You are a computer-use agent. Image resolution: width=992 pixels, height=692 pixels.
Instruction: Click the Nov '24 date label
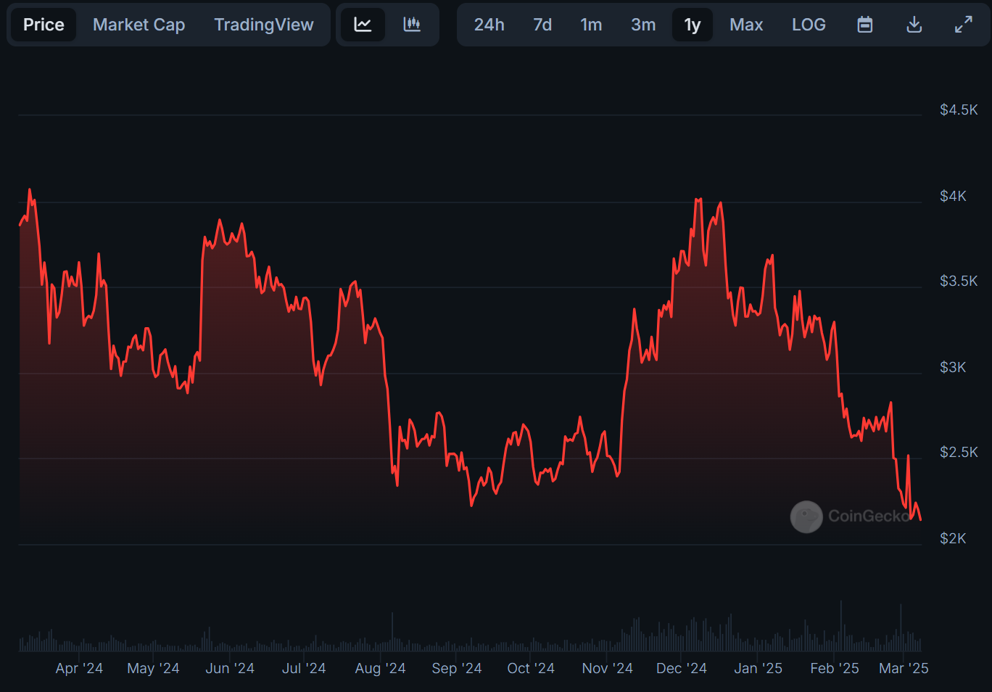608,669
